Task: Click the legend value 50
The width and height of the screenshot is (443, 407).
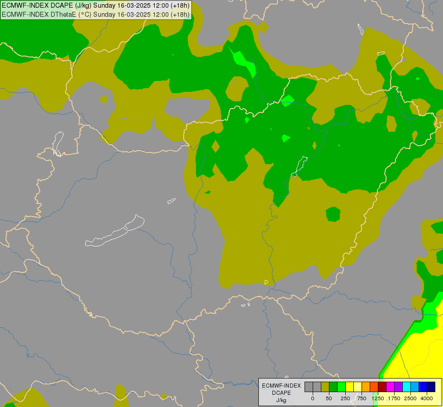Action: (329, 398)
